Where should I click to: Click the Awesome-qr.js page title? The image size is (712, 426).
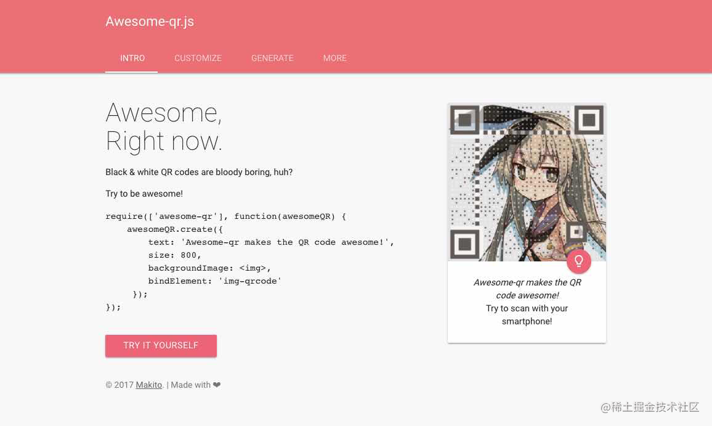pyautogui.click(x=150, y=22)
